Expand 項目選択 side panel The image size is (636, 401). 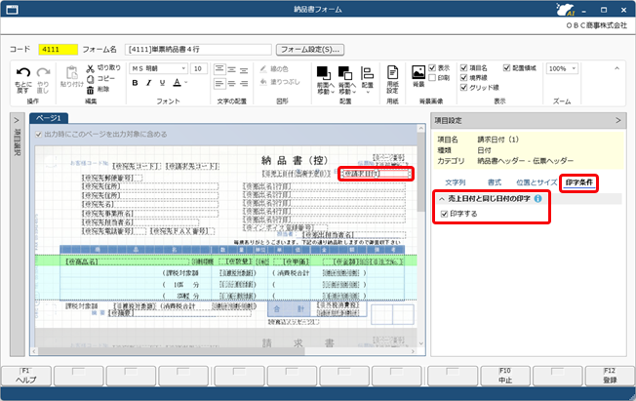click(x=17, y=121)
